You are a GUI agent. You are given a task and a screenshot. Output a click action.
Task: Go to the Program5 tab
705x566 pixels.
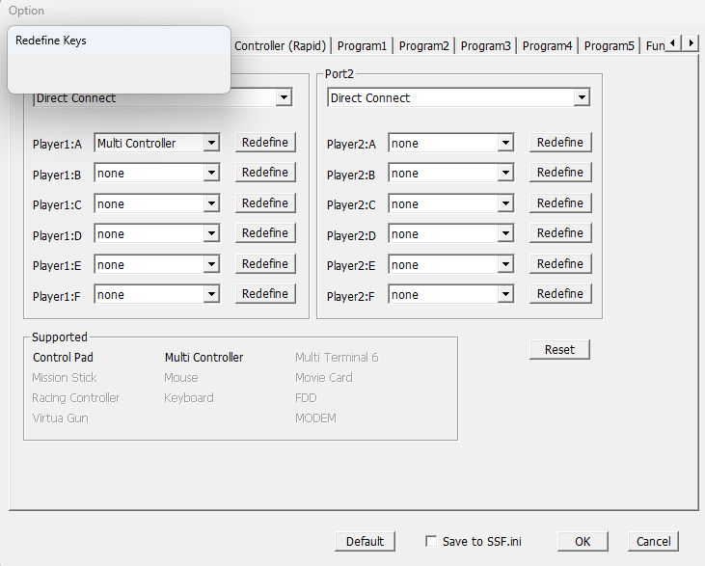point(609,45)
